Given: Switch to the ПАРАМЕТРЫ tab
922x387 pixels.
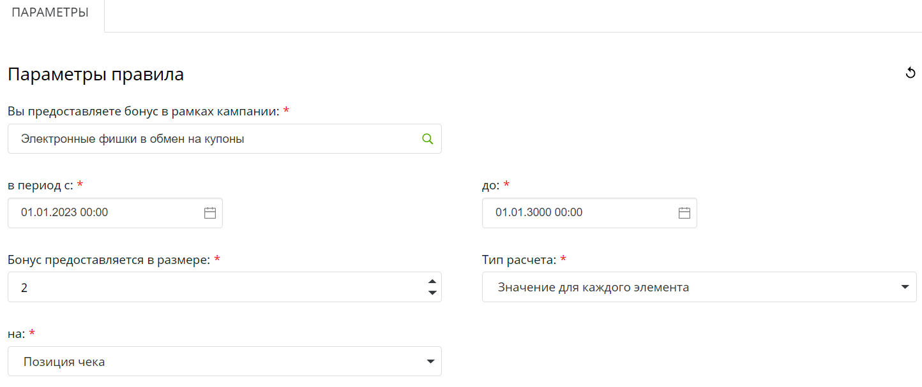Looking at the screenshot, I should [x=50, y=13].
